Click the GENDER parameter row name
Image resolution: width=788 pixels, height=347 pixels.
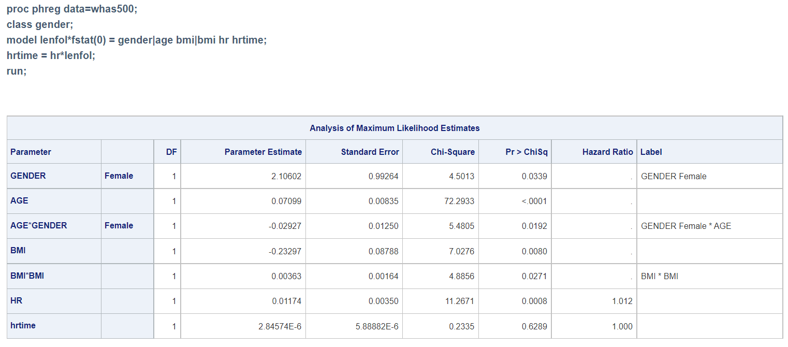[28, 176]
